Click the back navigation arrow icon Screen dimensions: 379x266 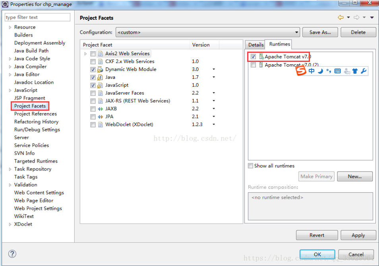[x=340, y=17]
